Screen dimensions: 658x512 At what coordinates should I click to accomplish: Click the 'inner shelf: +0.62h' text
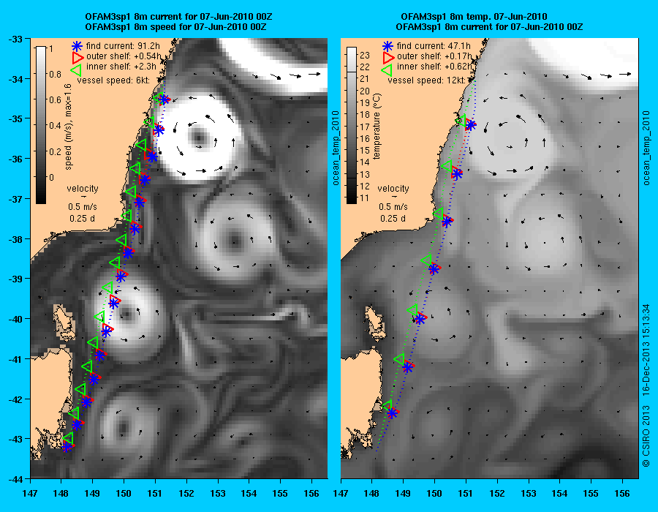coord(435,67)
